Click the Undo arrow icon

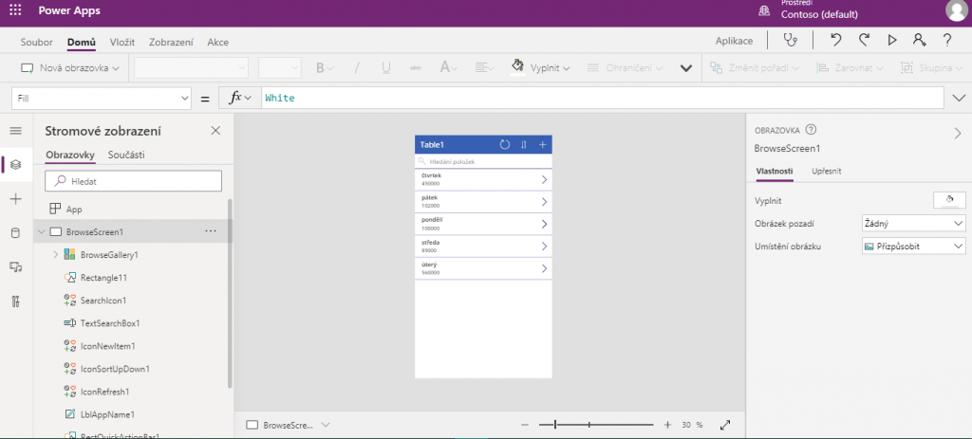(x=835, y=41)
